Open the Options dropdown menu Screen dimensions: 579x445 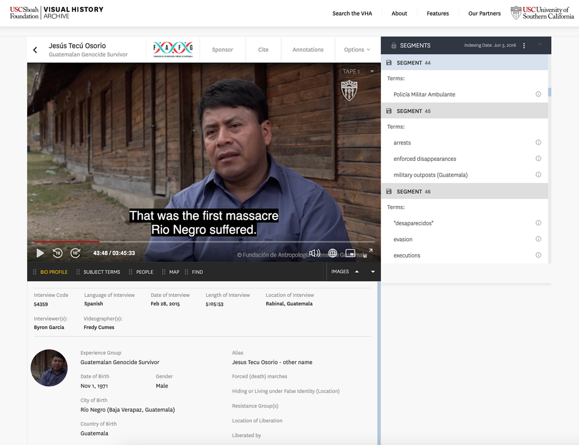(357, 50)
